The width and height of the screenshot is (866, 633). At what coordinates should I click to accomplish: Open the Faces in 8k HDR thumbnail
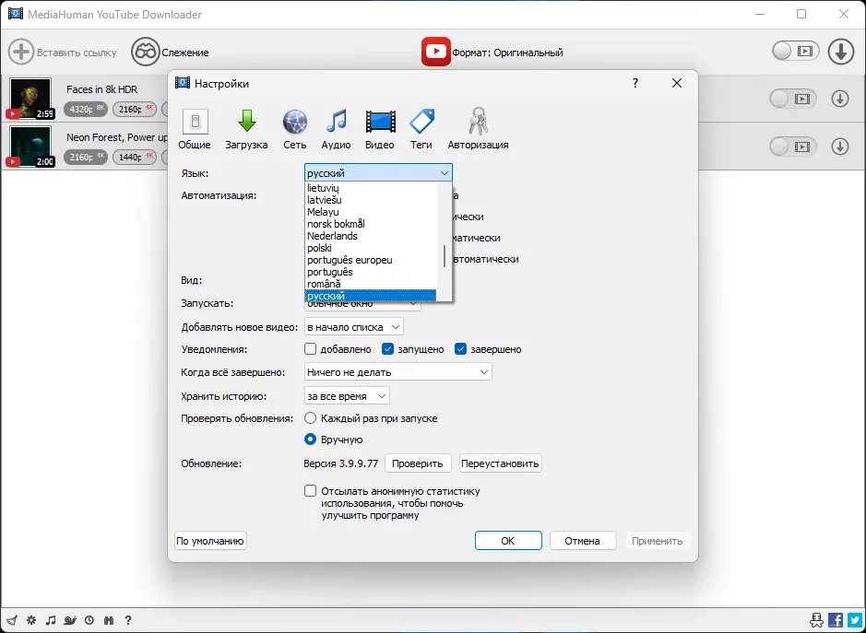pyautogui.click(x=31, y=99)
